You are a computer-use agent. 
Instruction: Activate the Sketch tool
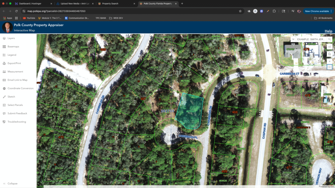[11, 97]
